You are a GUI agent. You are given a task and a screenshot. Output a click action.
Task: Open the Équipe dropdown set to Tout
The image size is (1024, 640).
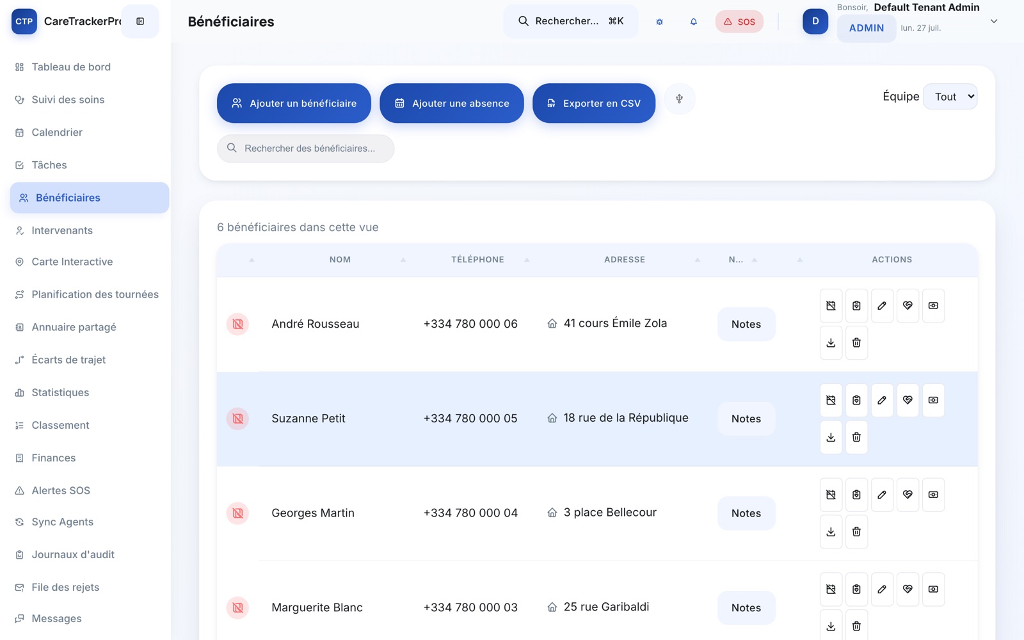pos(950,97)
